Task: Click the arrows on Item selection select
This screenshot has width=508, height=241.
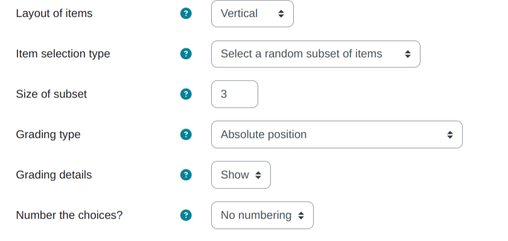Action: click(x=408, y=54)
